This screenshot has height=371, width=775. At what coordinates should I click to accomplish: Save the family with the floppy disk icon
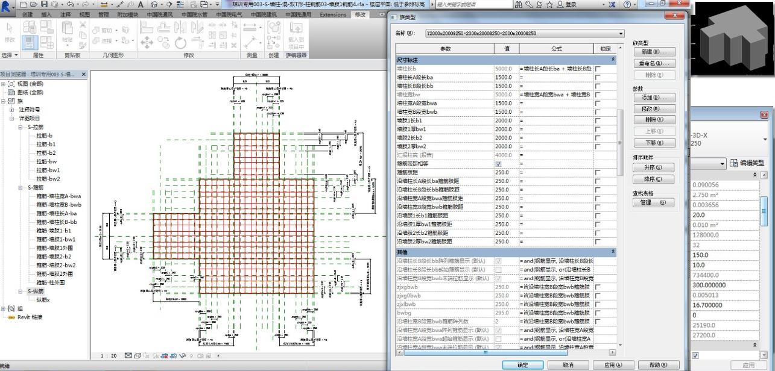click(x=43, y=4)
